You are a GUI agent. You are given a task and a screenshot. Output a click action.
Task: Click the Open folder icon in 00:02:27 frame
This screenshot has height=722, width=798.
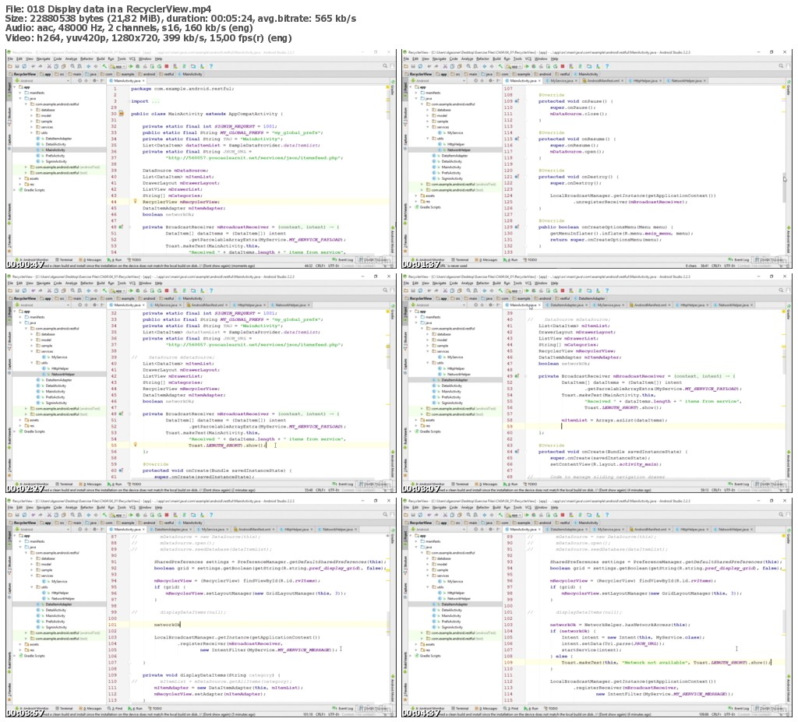tap(9, 291)
